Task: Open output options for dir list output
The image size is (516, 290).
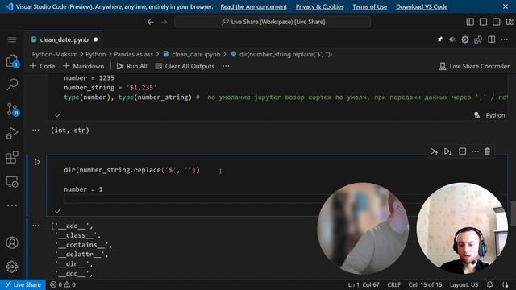Action: tap(35, 226)
